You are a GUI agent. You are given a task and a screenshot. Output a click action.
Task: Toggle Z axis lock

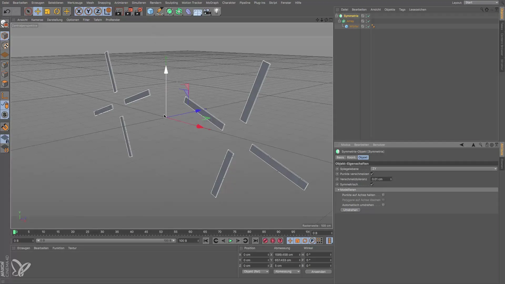[x=98, y=12]
